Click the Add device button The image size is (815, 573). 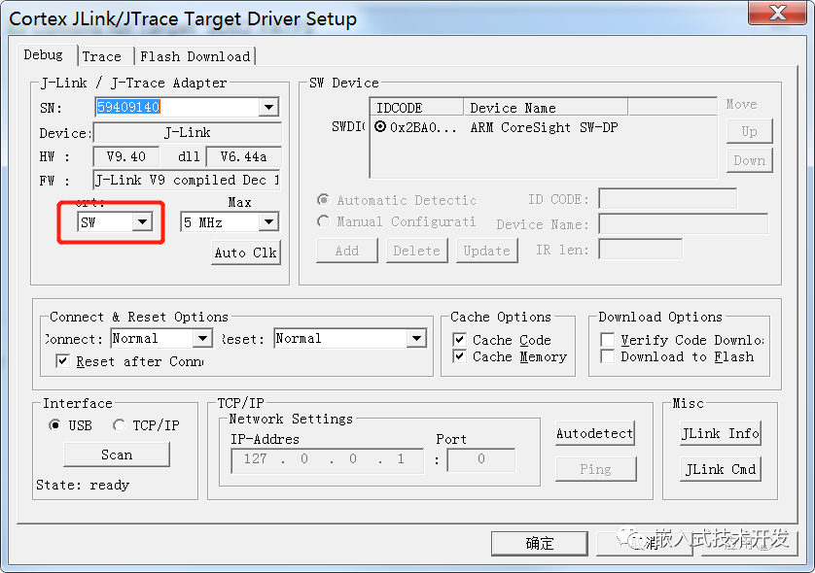[x=346, y=251]
